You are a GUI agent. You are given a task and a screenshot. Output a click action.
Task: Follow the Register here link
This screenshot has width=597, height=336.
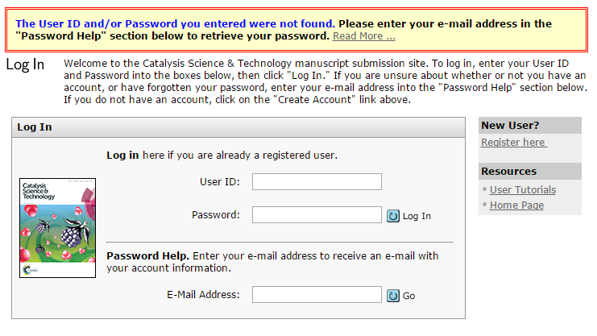tap(513, 143)
